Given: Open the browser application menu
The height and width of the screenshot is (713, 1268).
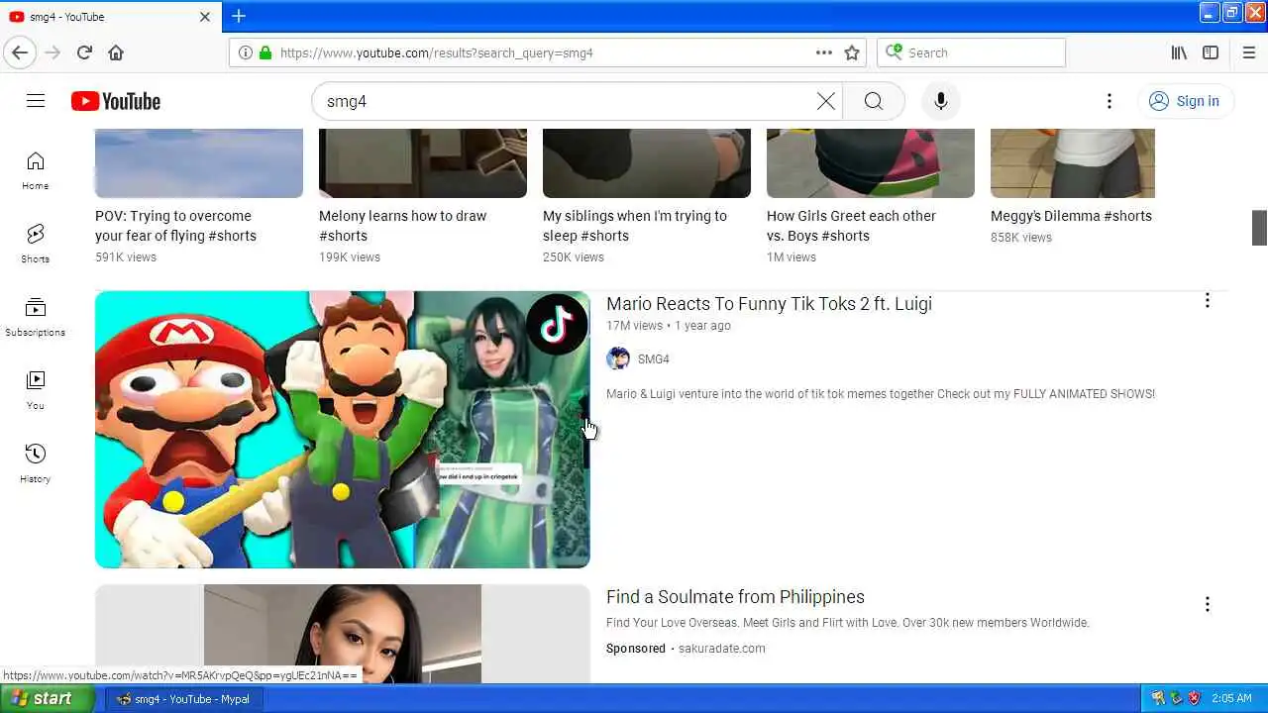Looking at the screenshot, I should (x=1248, y=52).
